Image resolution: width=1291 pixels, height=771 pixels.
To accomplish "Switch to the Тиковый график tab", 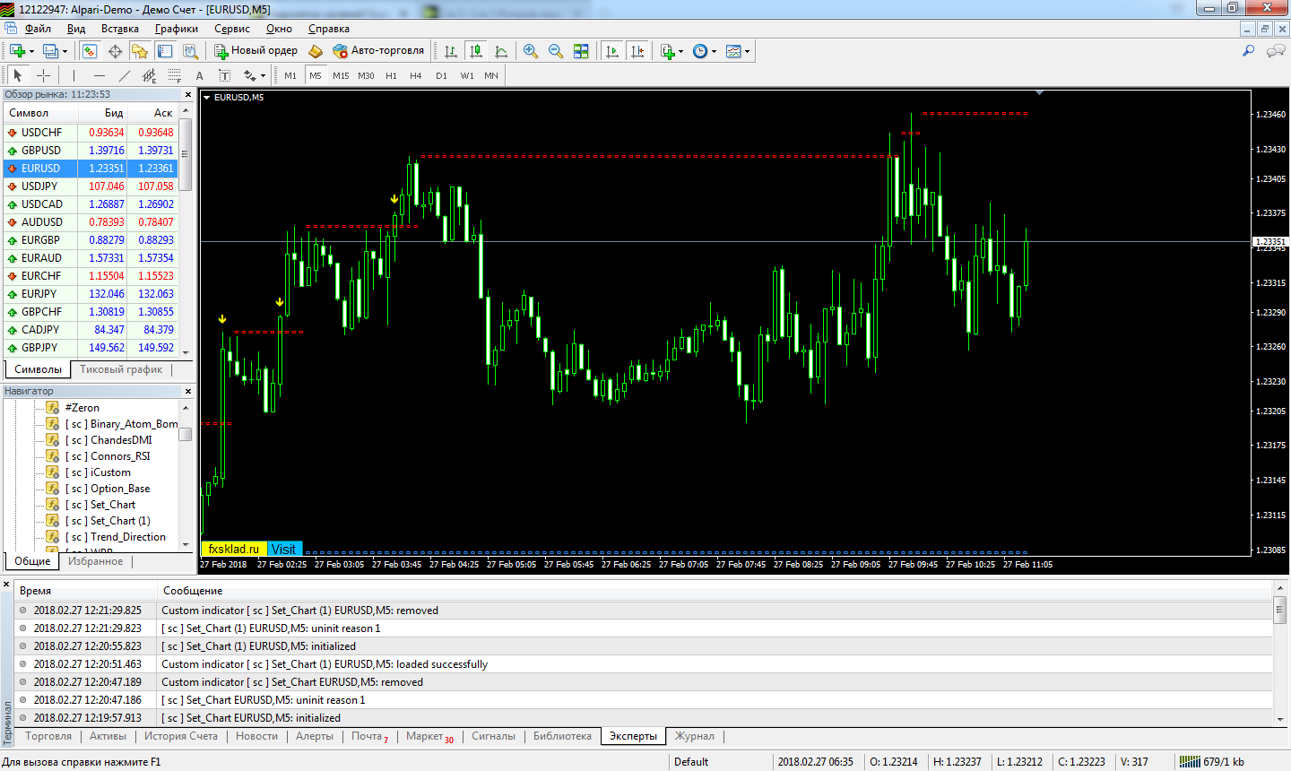I will tap(121, 369).
